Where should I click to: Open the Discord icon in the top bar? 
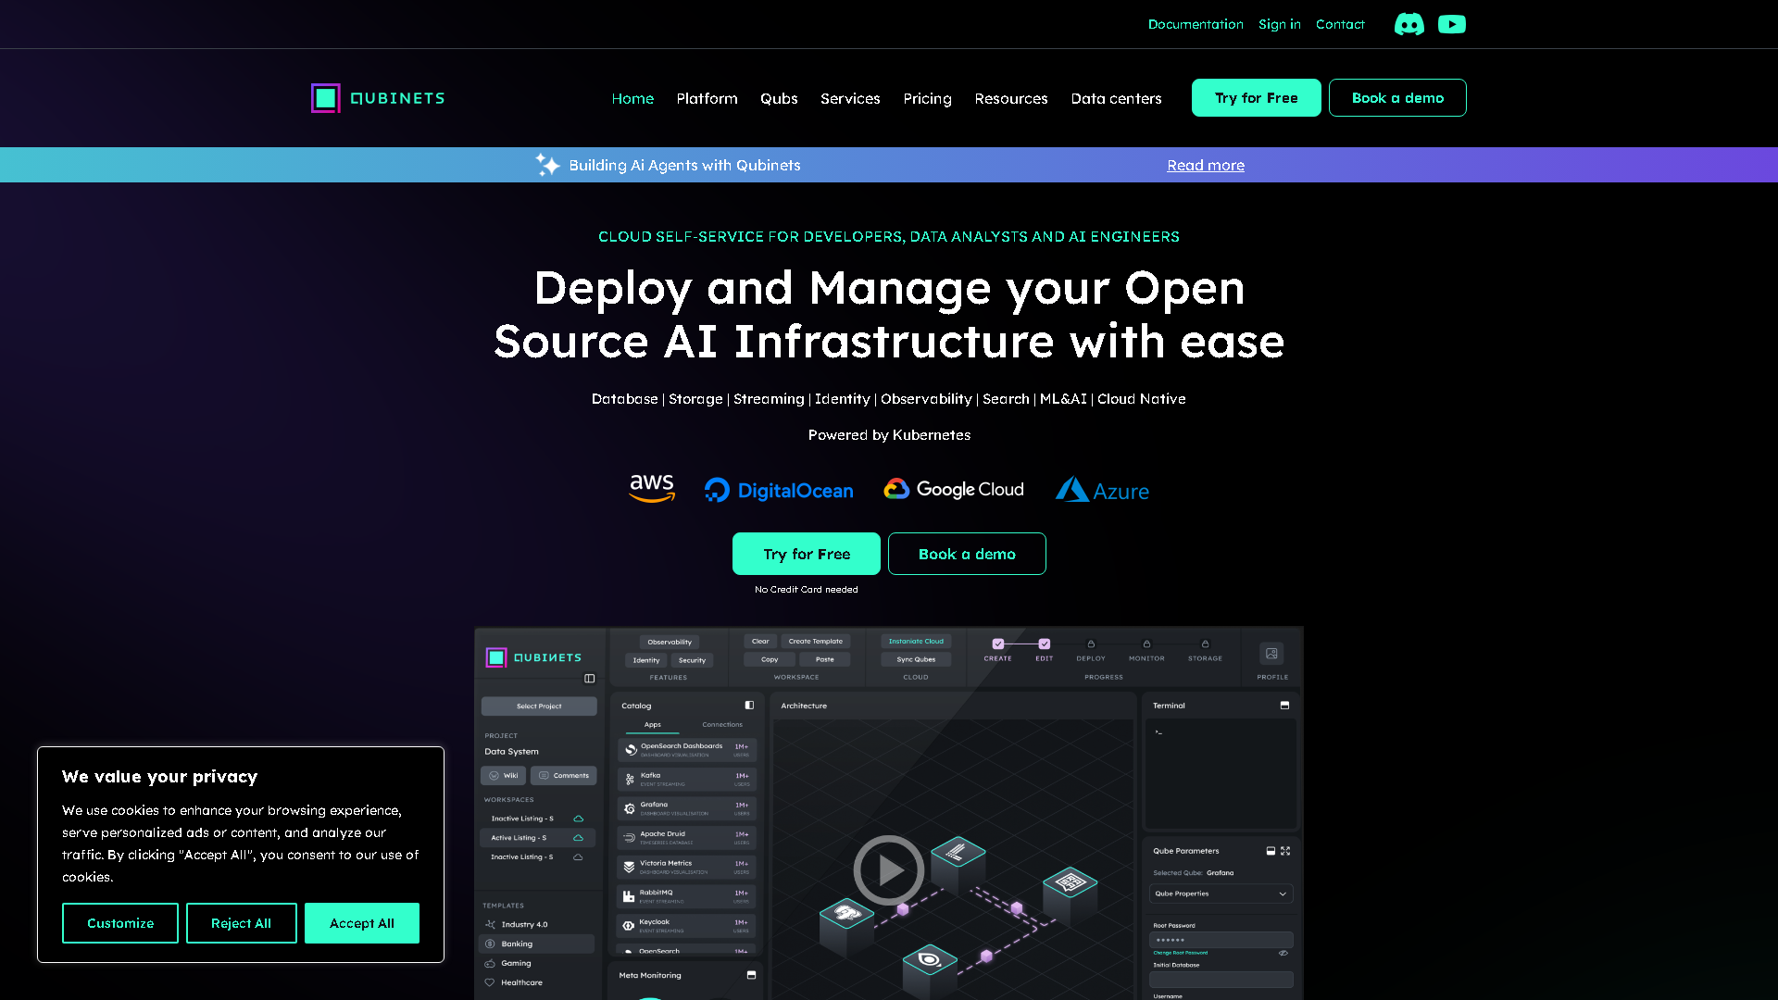click(x=1409, y=24)
